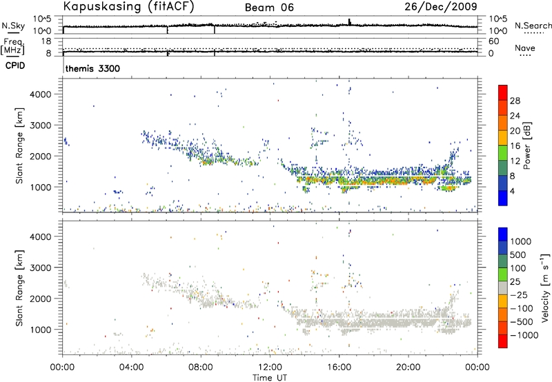Click the '-25' velocity color bar label

coord(519,294)
